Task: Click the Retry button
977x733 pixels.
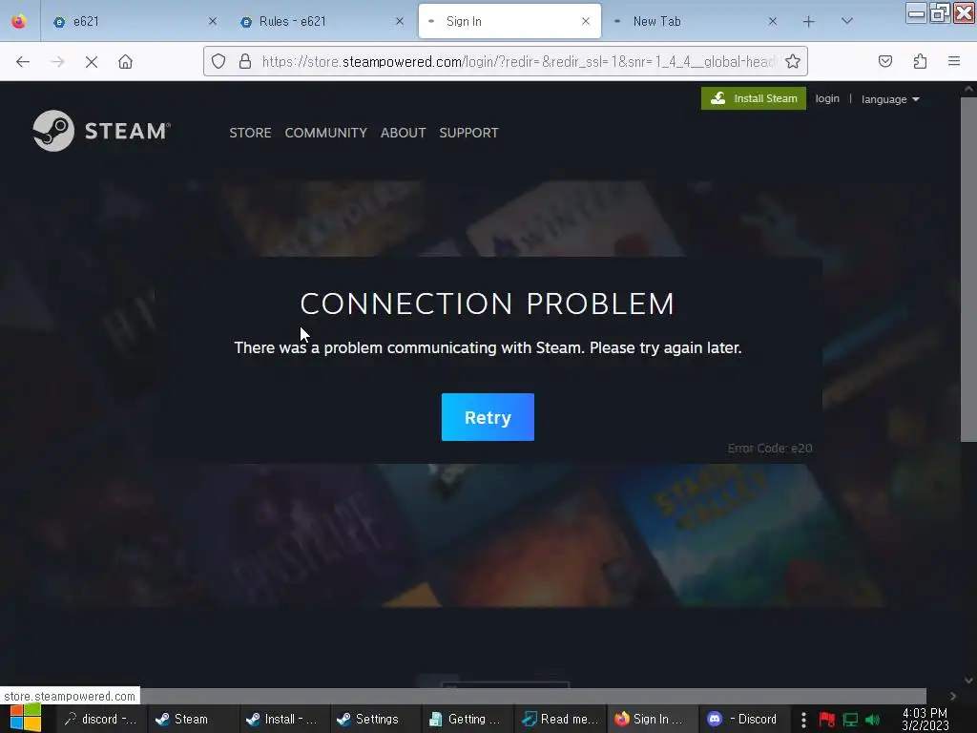Action: [x=488, y=417]
